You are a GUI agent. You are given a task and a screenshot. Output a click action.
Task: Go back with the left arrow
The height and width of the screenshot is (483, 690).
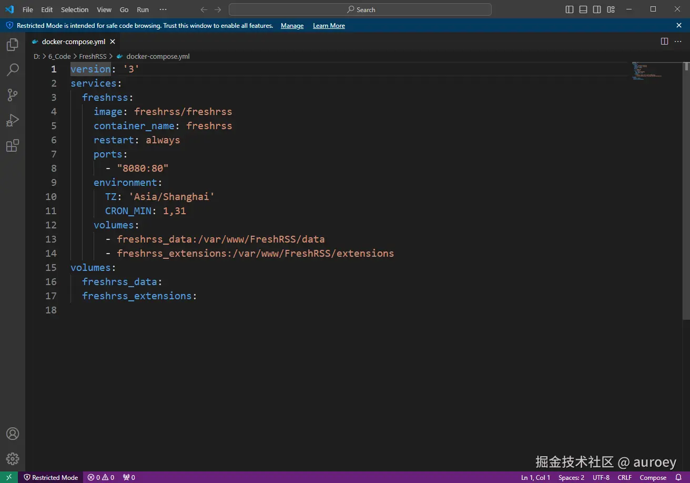click(x=204, y=9)
